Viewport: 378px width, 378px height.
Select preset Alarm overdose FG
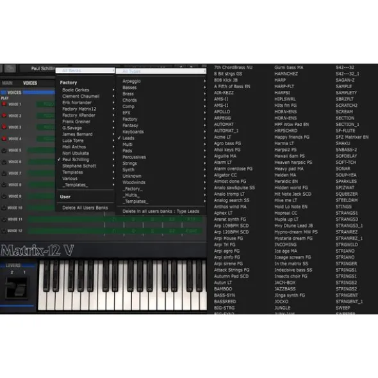click(x=233, y=169)
